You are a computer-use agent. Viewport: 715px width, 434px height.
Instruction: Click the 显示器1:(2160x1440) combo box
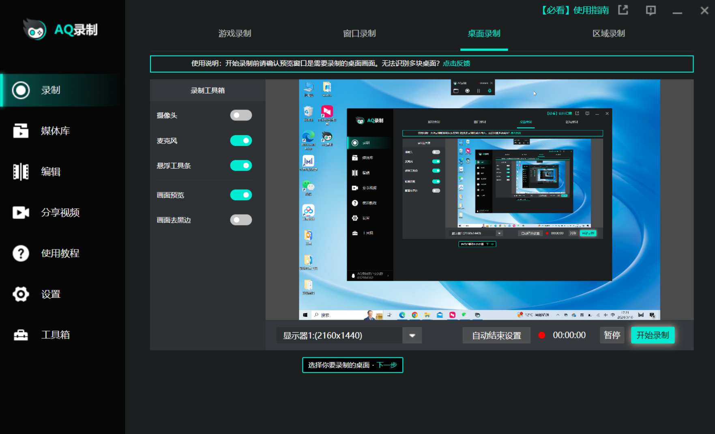pos(339,335)
